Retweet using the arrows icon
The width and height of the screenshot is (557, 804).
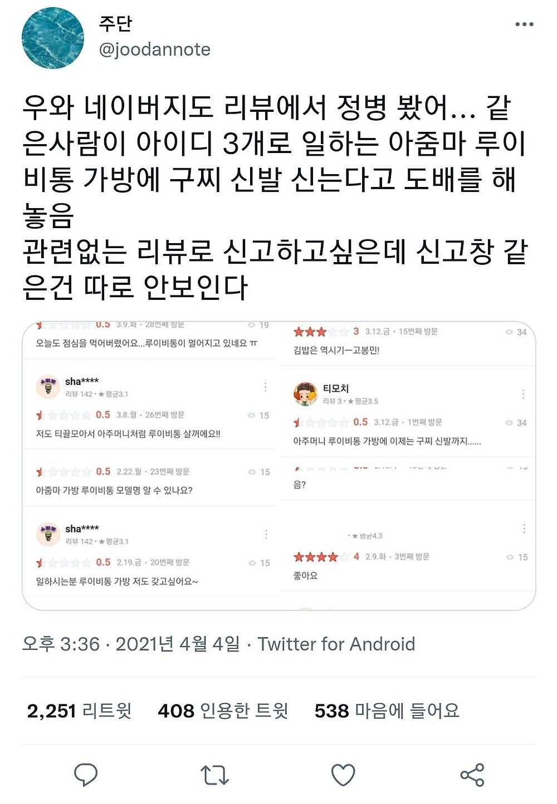(x=214, y=775)
